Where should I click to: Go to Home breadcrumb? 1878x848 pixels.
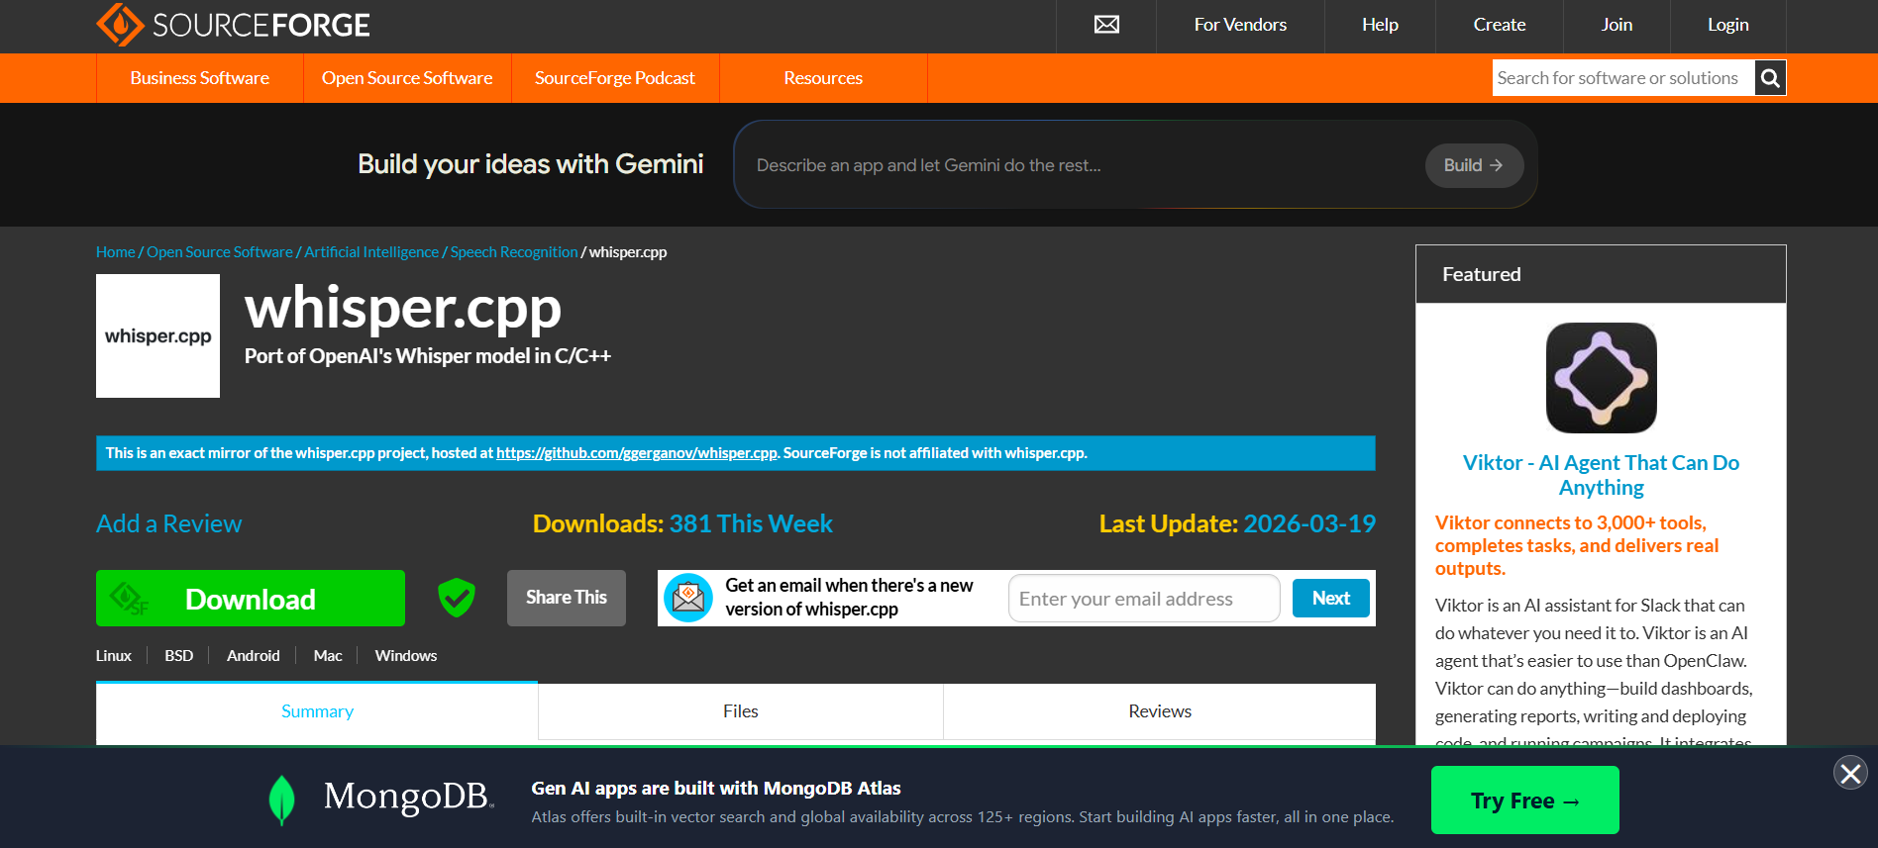click(115, 252)
